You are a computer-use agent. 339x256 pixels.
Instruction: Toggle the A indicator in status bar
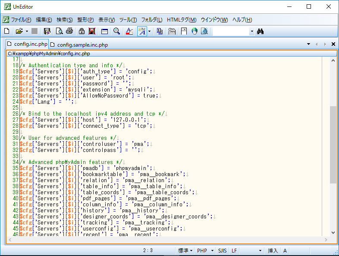[285, 250]
